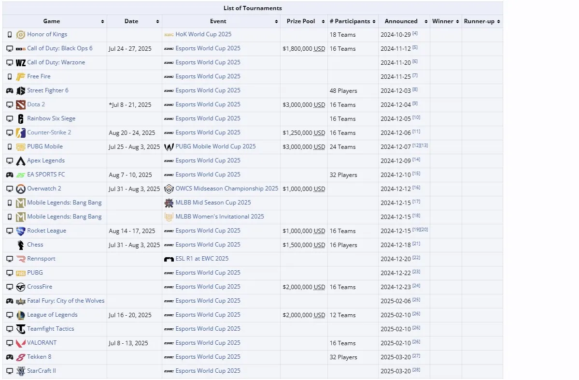The height and width of the screenshot is (380, 579).
Task: Click the CrossFire logo icon
Action: click(x=21, y=287)
